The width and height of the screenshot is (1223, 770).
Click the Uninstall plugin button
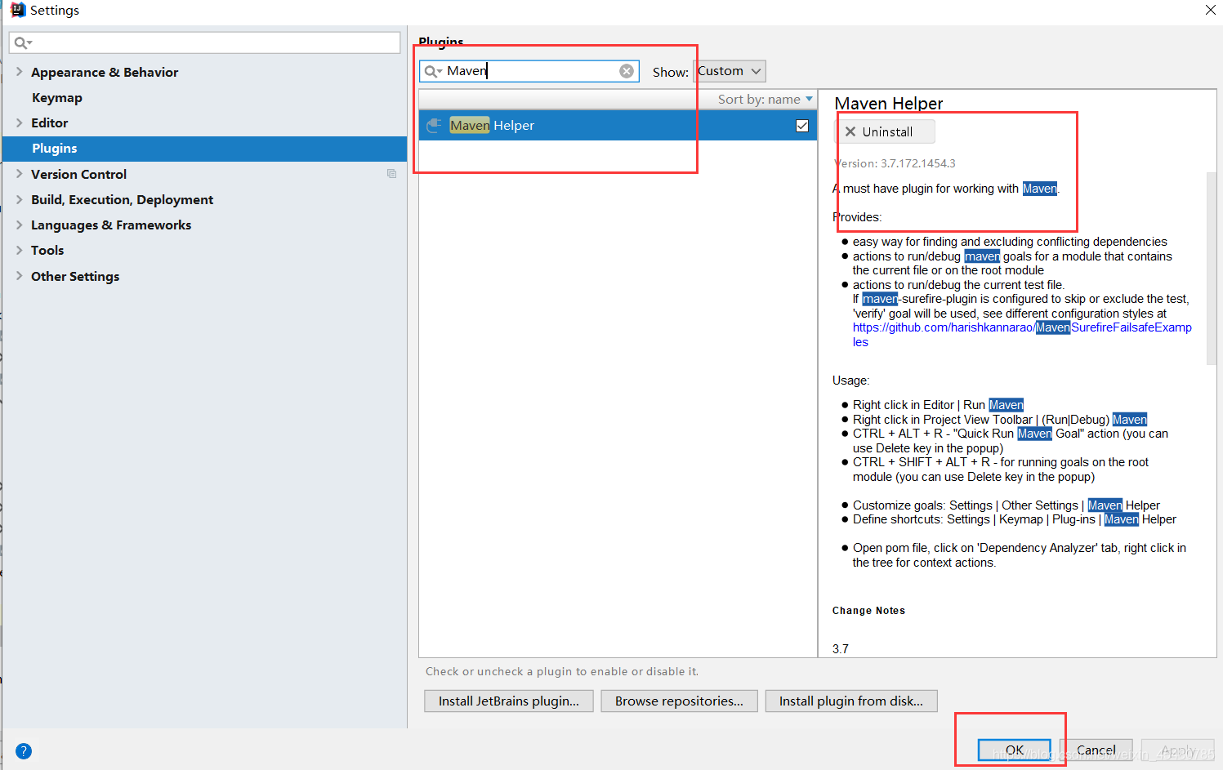point(885,131)
